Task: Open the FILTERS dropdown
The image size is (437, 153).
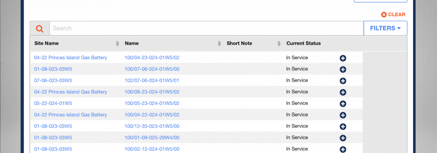Action: pos(385,28)
